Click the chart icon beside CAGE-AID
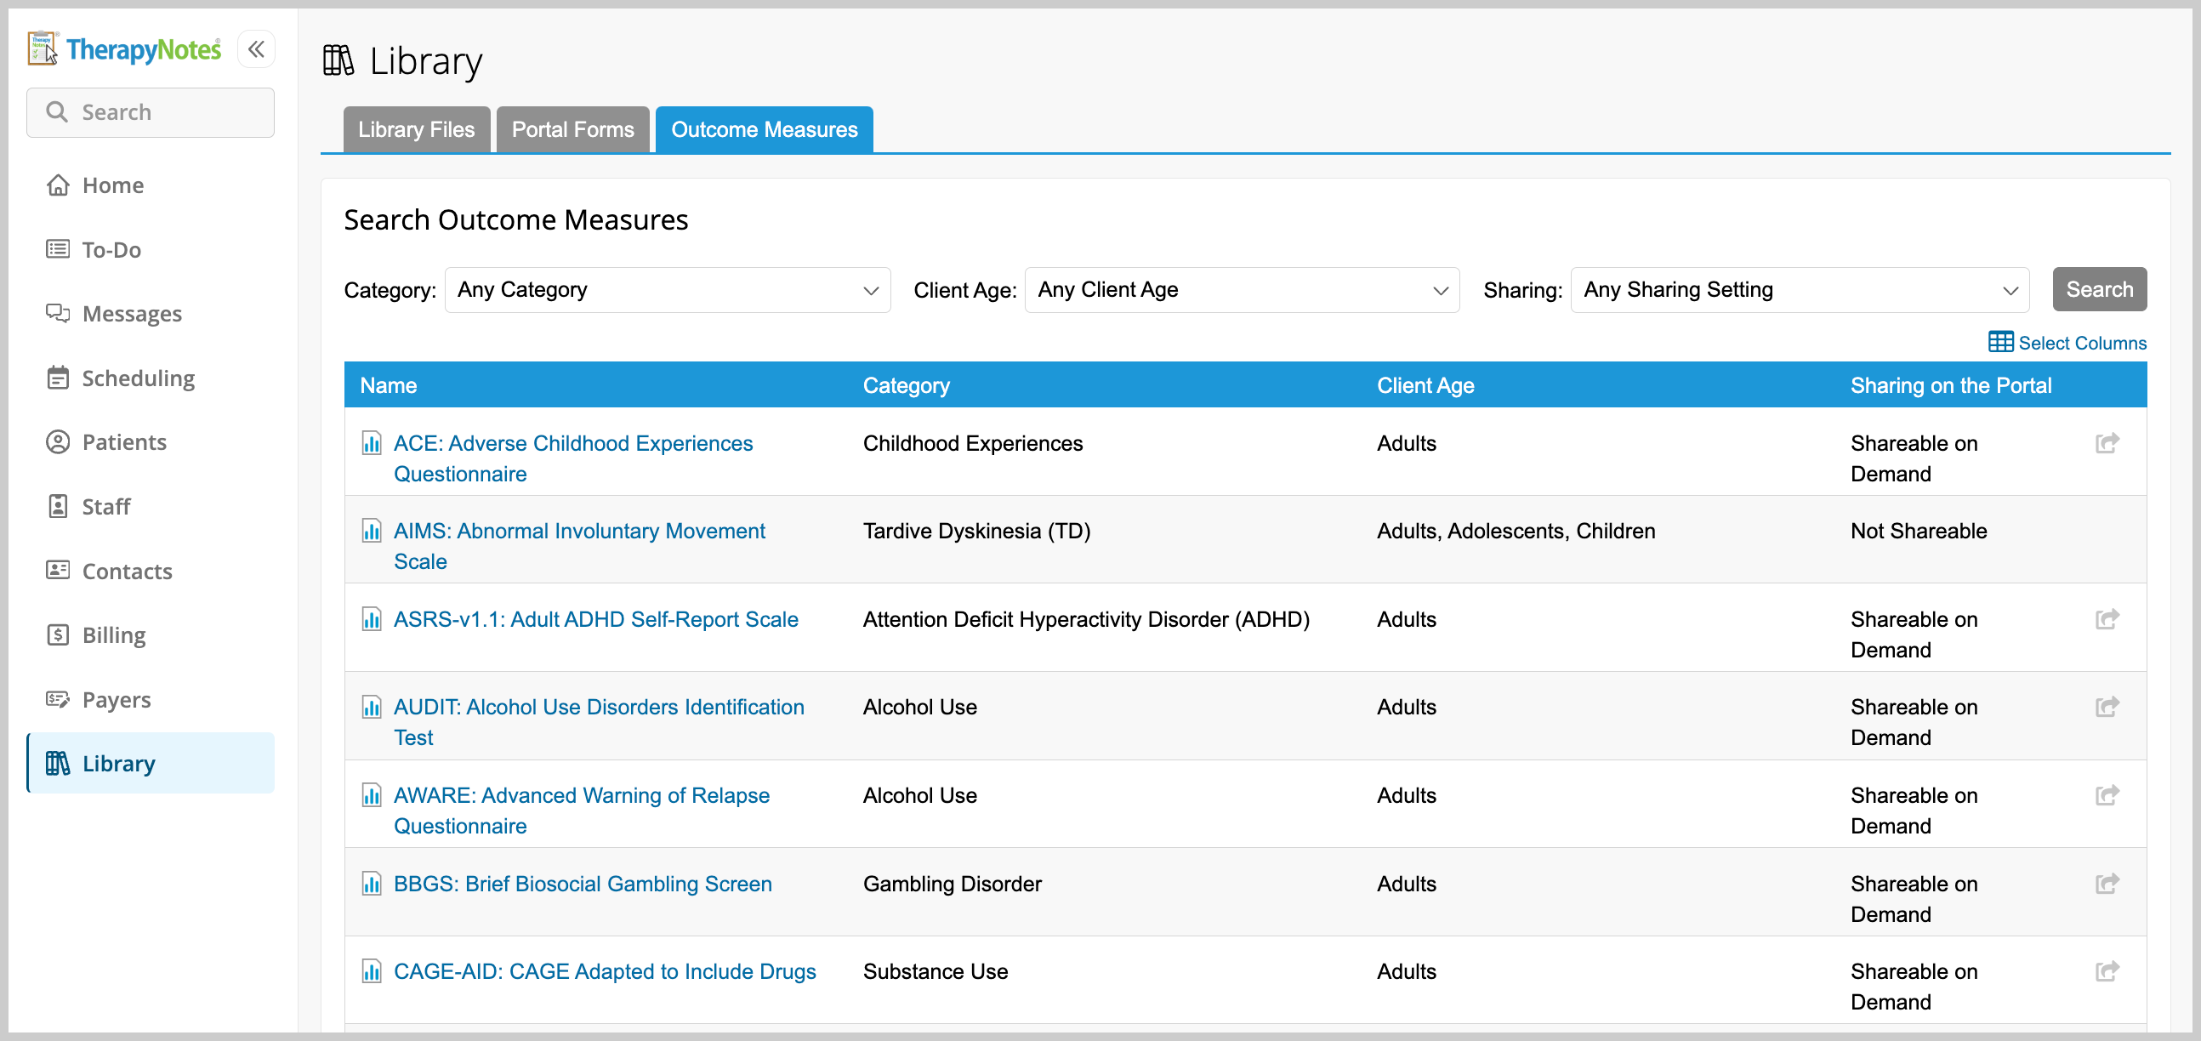The height and width of the screenshot is (1041, 2201). click(372, 971)
